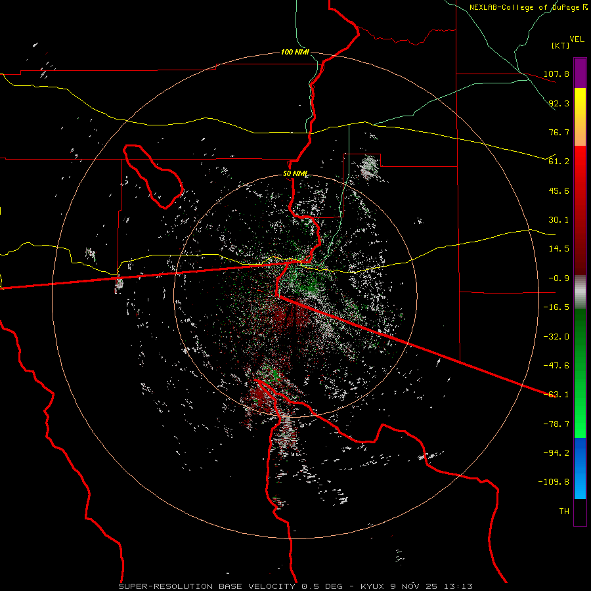Click the -94.2 velocity scale value
Image resolution: width=591 pixels, height=591 pixels.
(x=556, y=453)
